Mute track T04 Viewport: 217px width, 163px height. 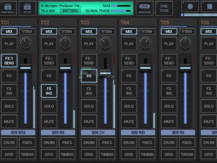pos(129,121)
